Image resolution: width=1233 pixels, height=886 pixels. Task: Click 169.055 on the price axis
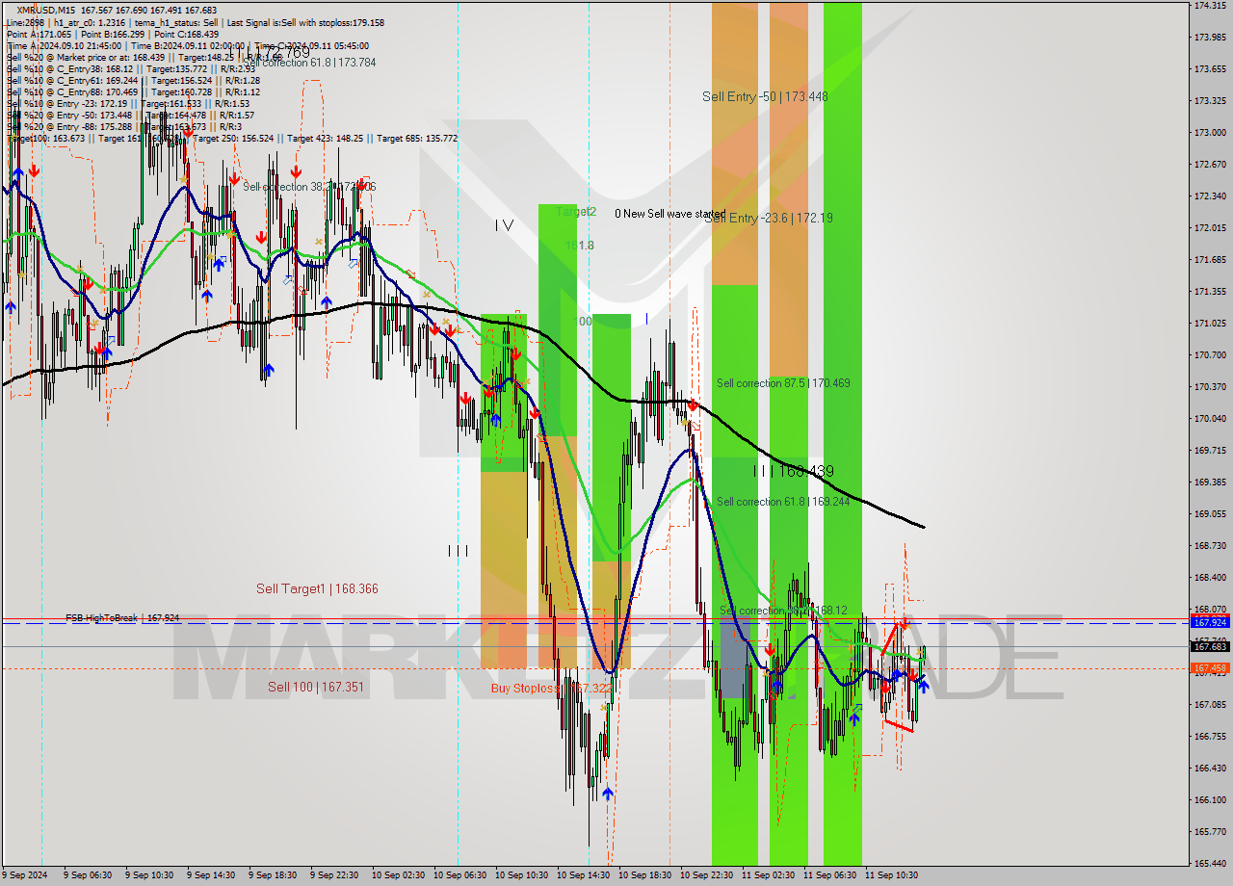tap(1210, 513)
